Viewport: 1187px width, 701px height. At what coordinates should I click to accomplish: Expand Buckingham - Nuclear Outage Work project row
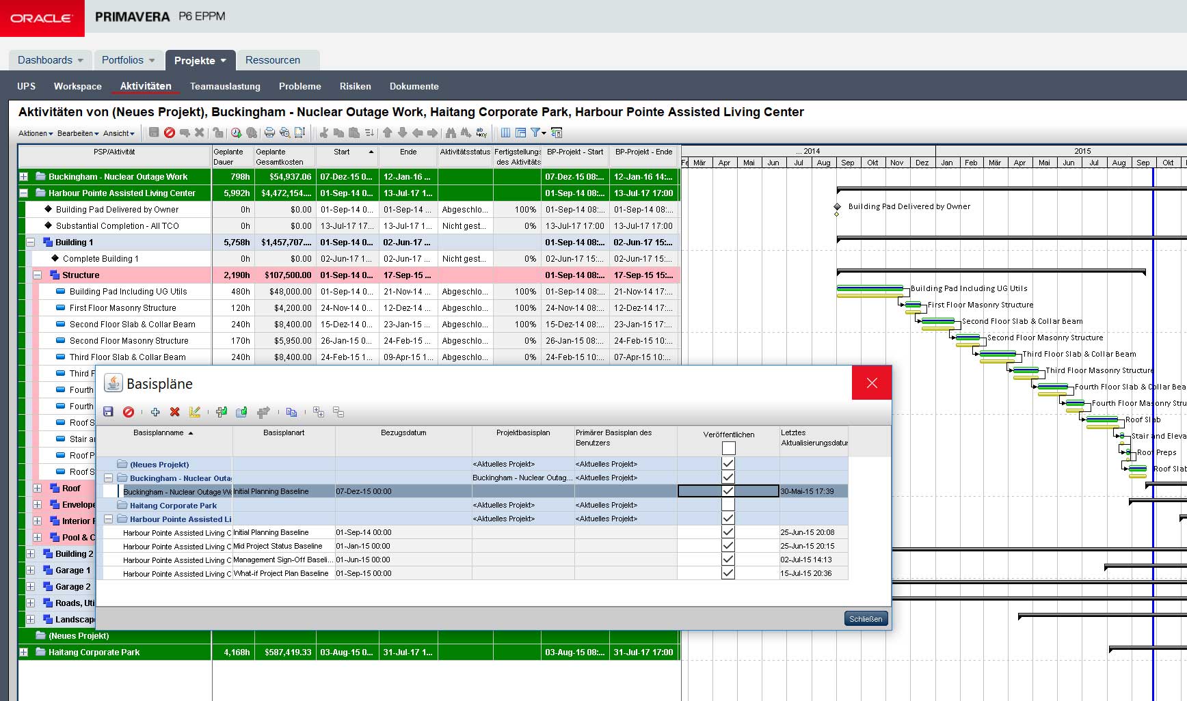pos(23,176)
